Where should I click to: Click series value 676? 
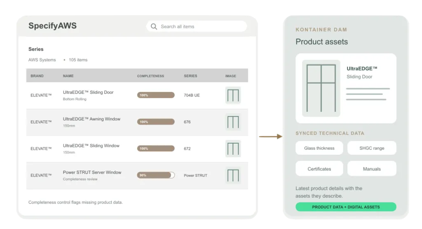coord(187,122)
